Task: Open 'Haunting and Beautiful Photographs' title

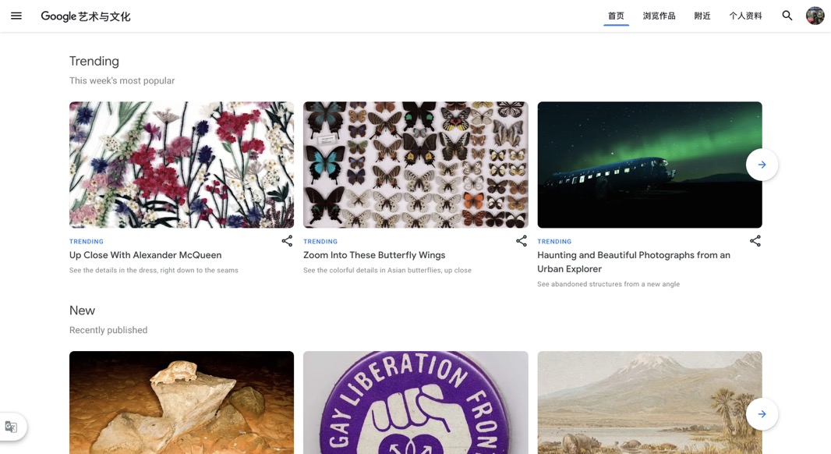Action: 634,262
